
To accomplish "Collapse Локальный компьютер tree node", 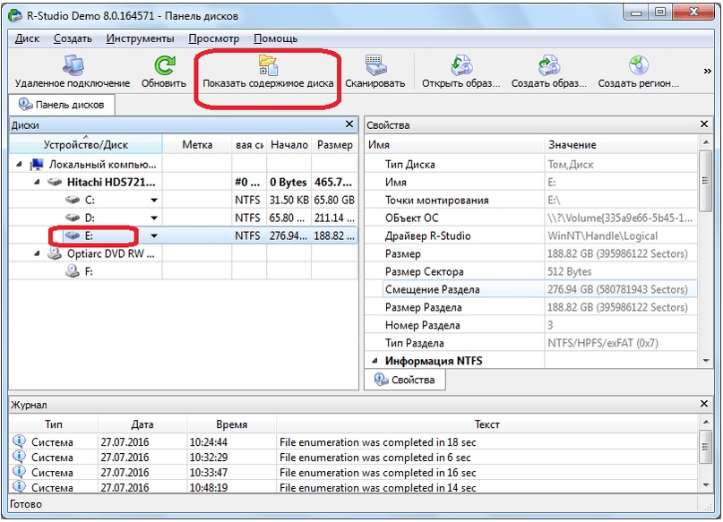I will [20, 164].
